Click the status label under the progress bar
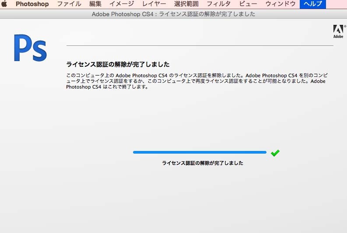Screen dimensions: 347x233 [x=203, y=163]
